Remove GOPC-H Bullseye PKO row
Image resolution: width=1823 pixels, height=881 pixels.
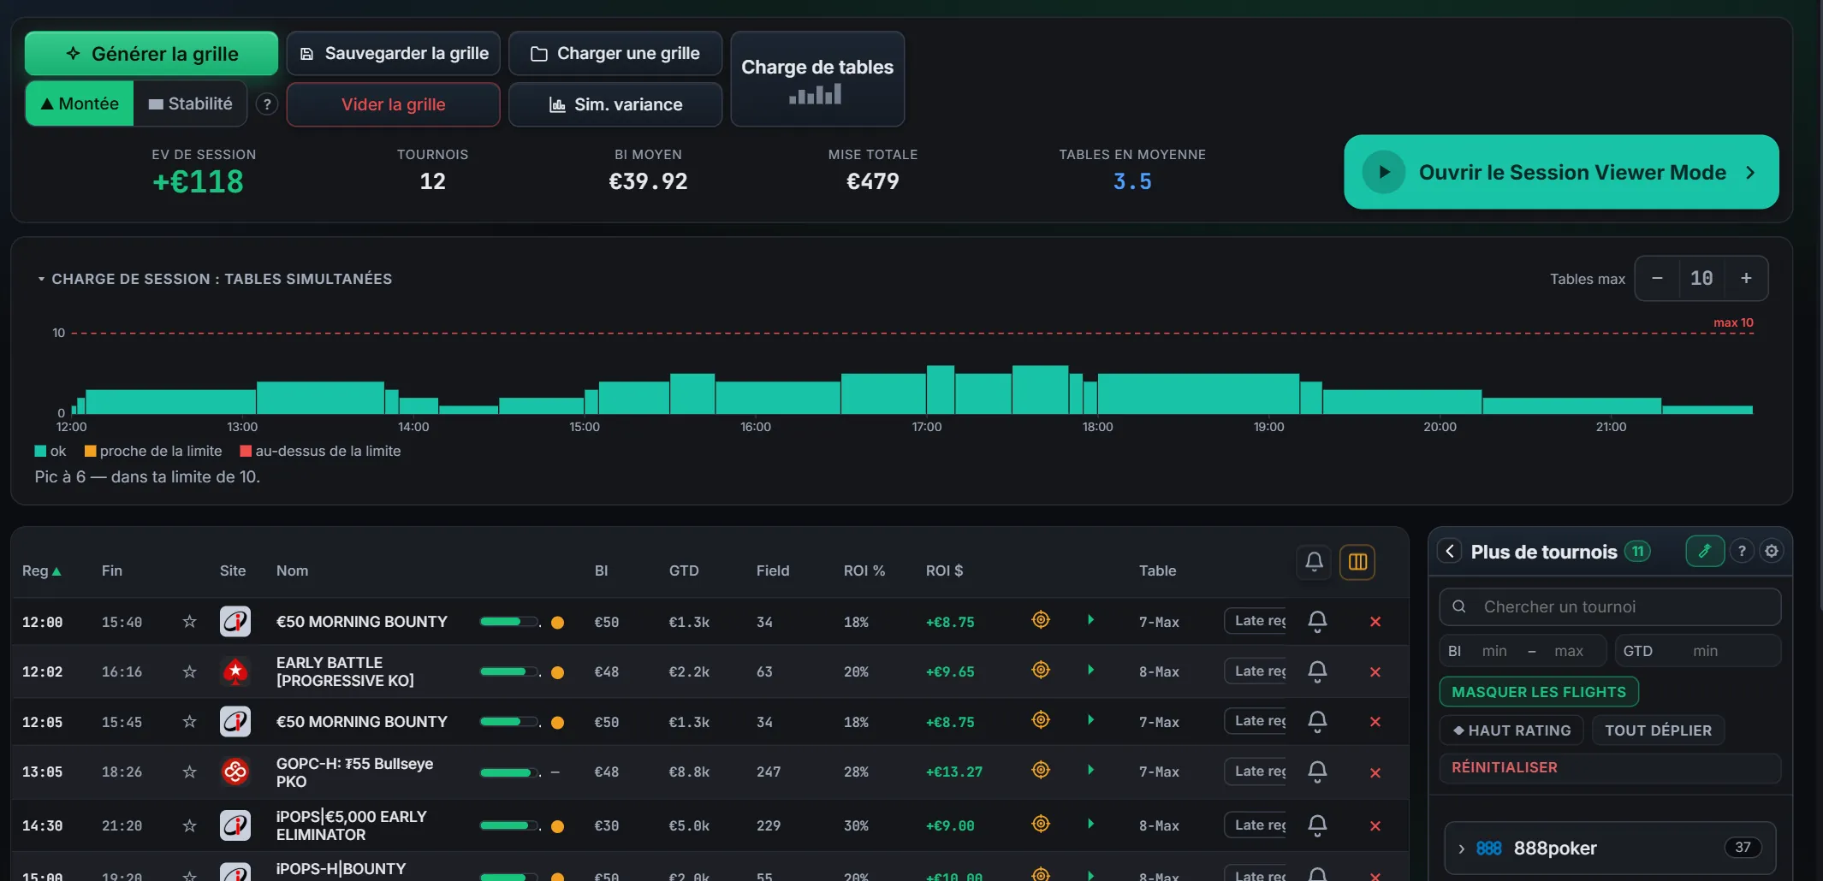(1375, 773)
